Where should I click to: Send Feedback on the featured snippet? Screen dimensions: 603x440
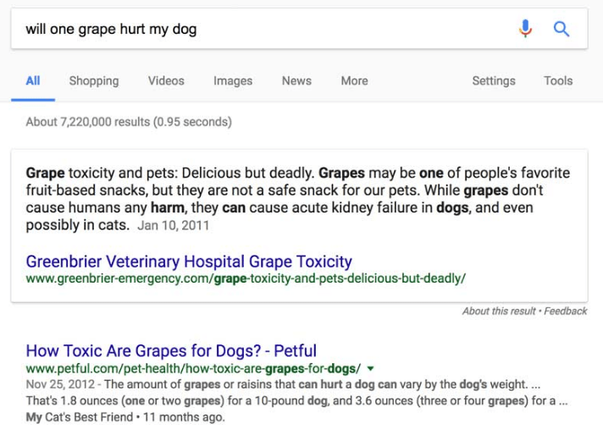coord(566,311)
